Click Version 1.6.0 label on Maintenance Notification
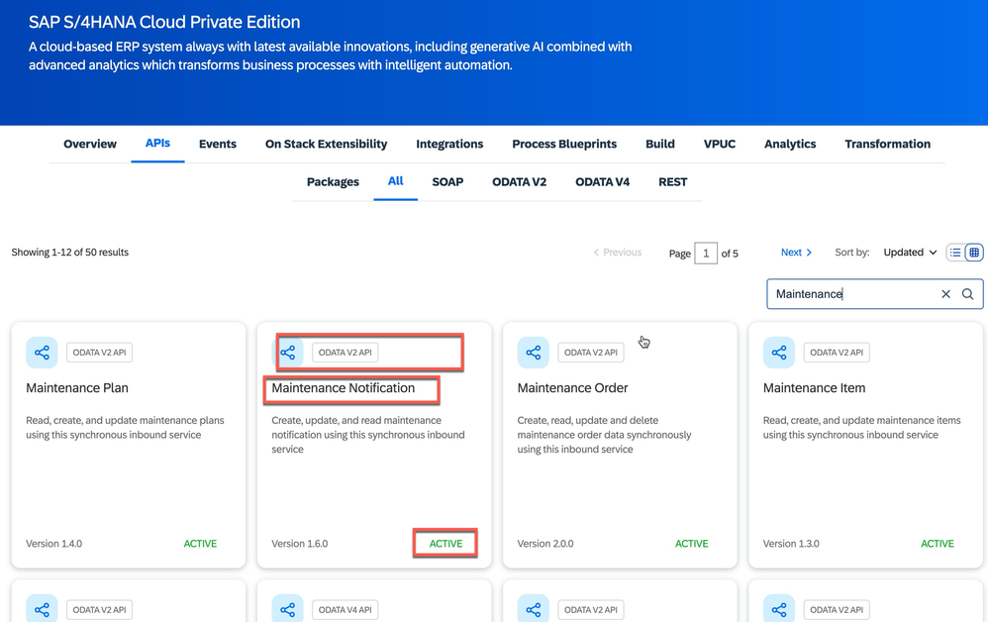 [x=298, y=543]
